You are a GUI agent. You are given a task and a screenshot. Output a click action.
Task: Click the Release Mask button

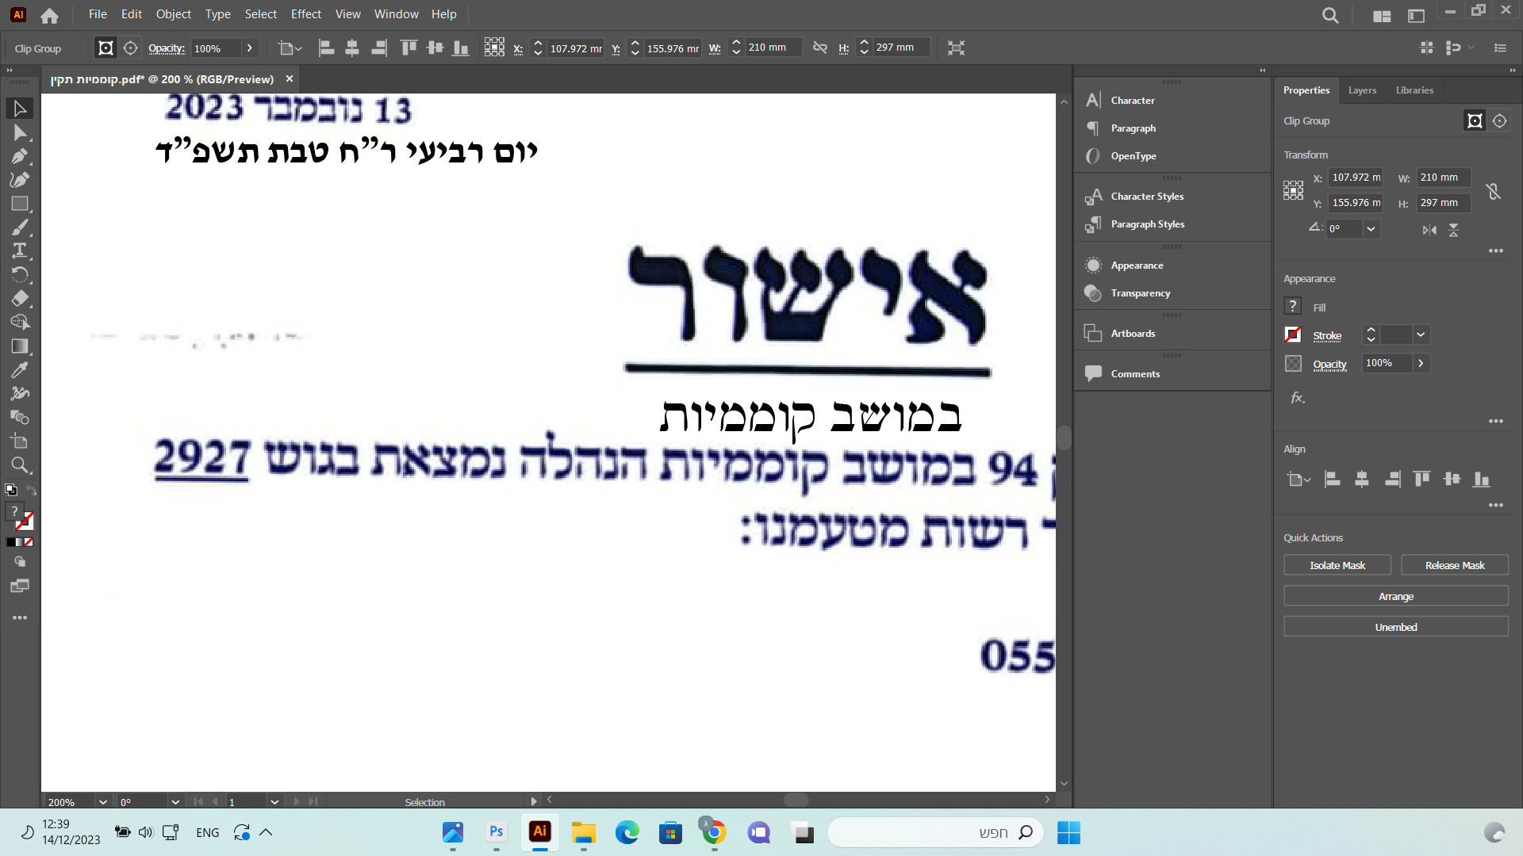coord(1454,565)
